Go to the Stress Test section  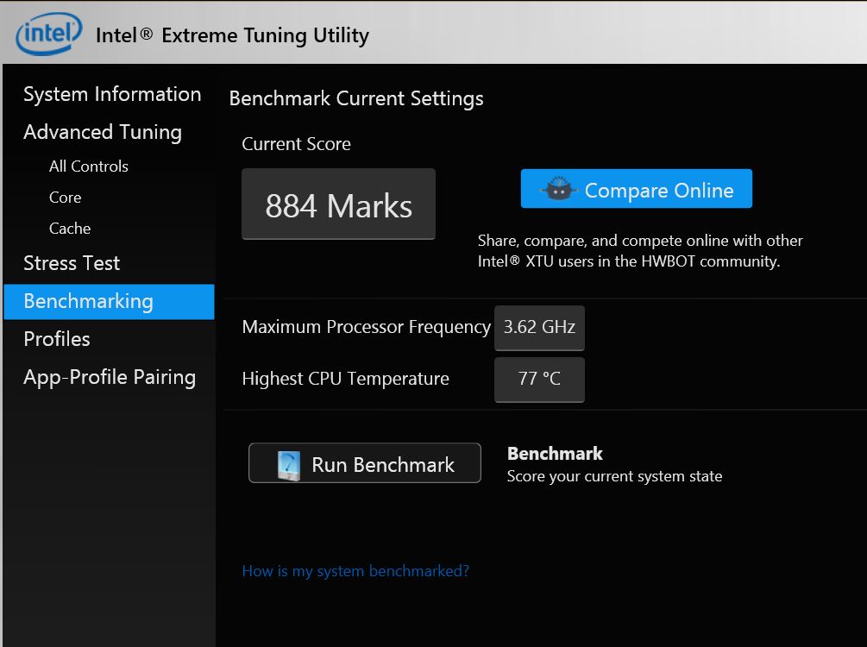(72, 263)
